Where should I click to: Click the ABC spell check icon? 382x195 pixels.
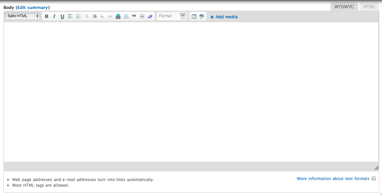click(202, 16)
